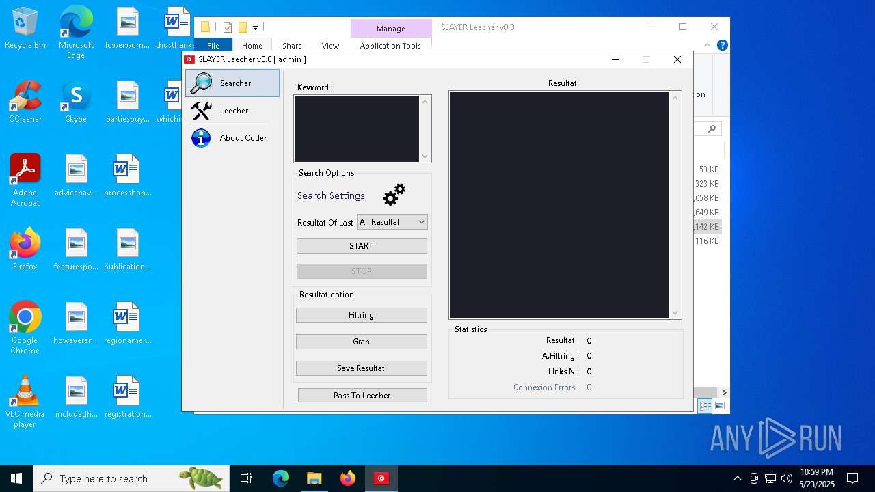Select Microsoft Edge desktop shortcut
Image resolution: width=875 pixels, height=492 pixels.
(76, 33)
